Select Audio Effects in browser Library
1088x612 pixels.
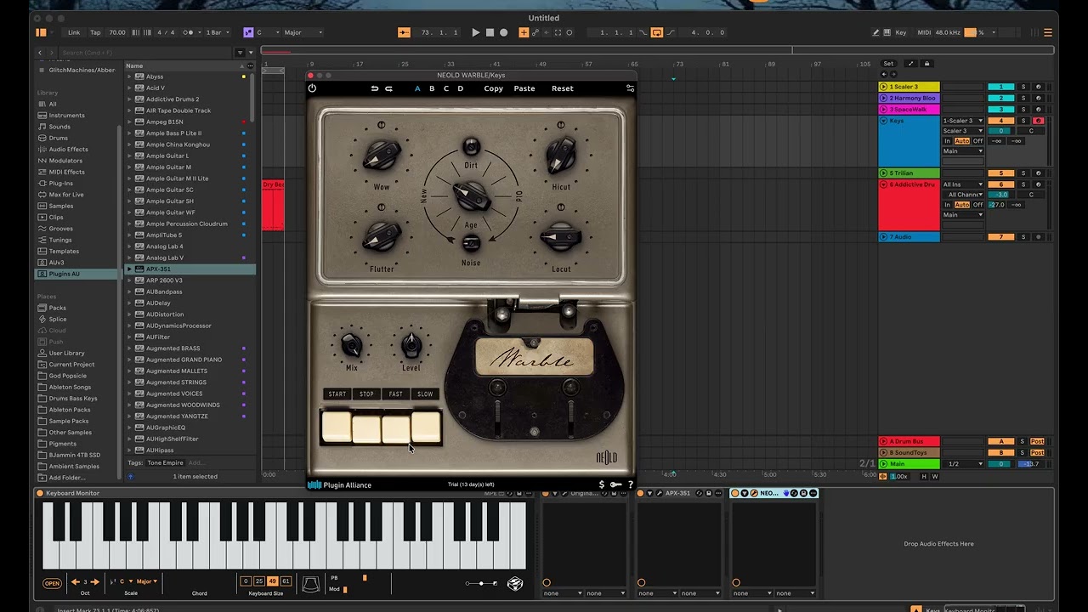68,150
